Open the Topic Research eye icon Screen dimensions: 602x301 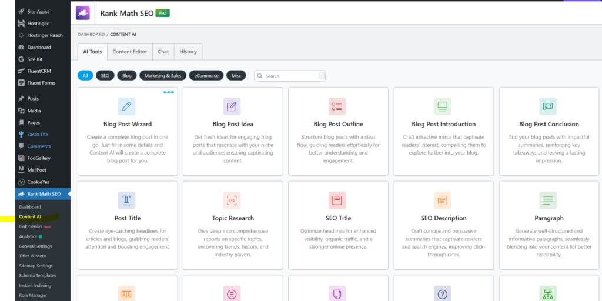(232, 200)
